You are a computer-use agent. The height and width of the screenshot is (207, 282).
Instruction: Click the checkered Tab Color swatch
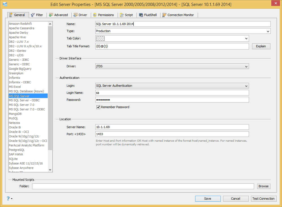(x=100, y=39)
